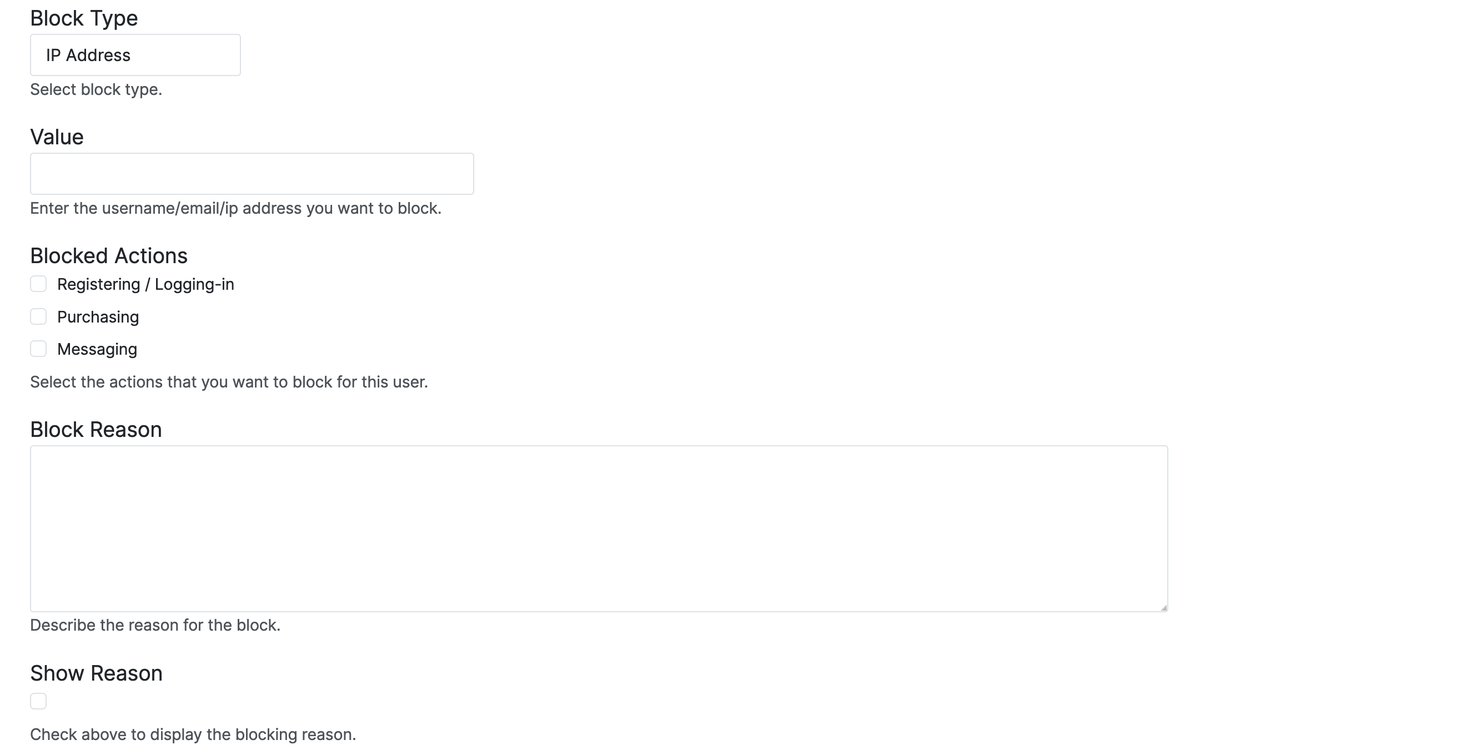
Task: Click the "Registering / Logging-in" label text
Action: point(145,285)
